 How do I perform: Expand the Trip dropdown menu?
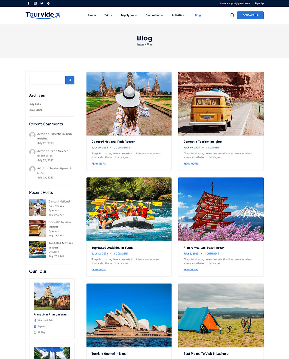click(x=108, y=15)
